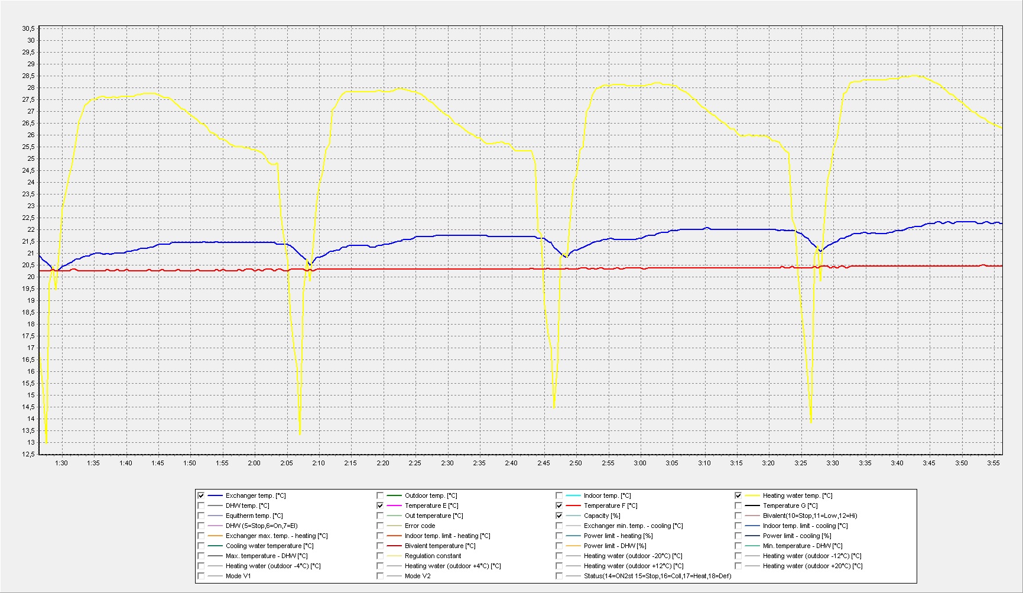The image size is (1023, 593).
Task: Tick the Power limit - DHW [%] checkbox
Action: tap(559, 546)
